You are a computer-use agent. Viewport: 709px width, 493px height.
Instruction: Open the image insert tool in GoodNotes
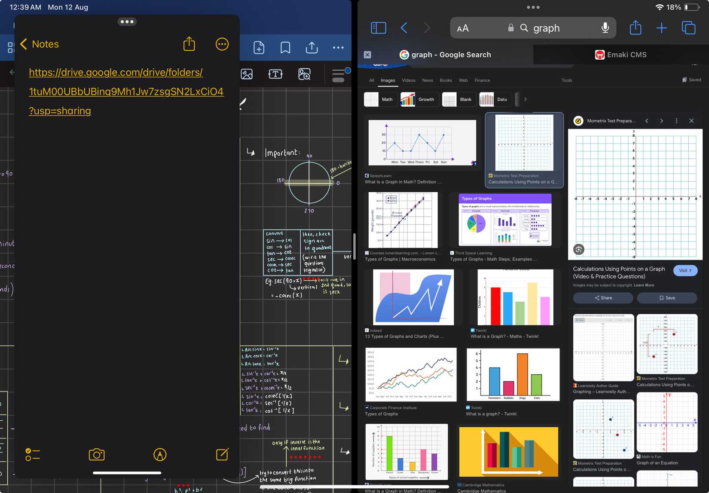click(247, 74)
